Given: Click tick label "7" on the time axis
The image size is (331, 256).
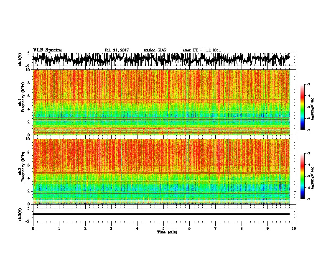Looking at the screenshot, I should 216,228.
